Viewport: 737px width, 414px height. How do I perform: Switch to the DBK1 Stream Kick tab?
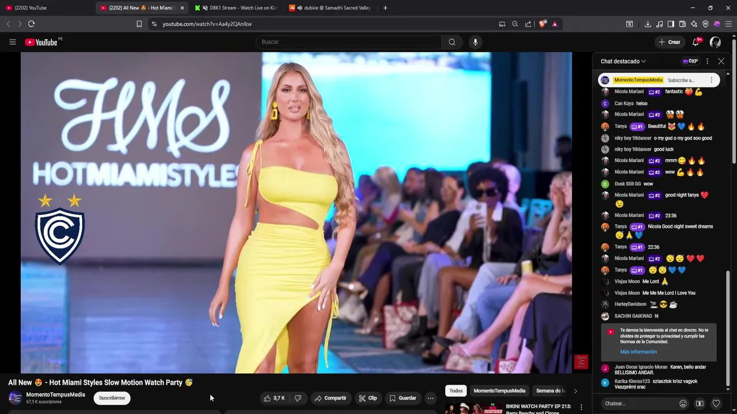tap(236, 7)
